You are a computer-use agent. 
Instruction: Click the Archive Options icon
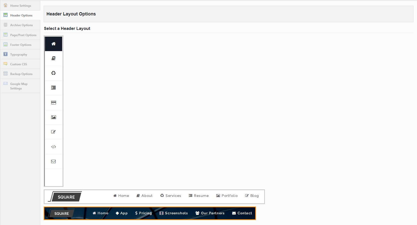pos(5,25)
